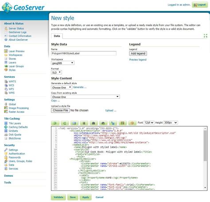Switch to the Data tab

[x=57, y=36]
